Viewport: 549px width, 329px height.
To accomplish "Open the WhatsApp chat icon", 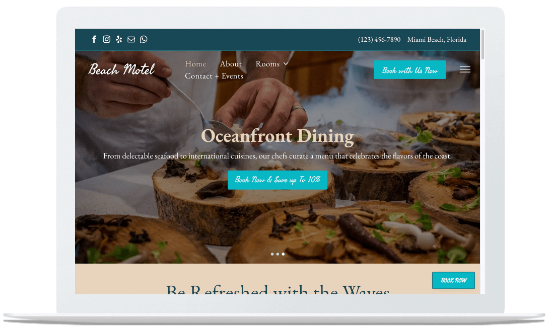I will (x=144, y=39).
